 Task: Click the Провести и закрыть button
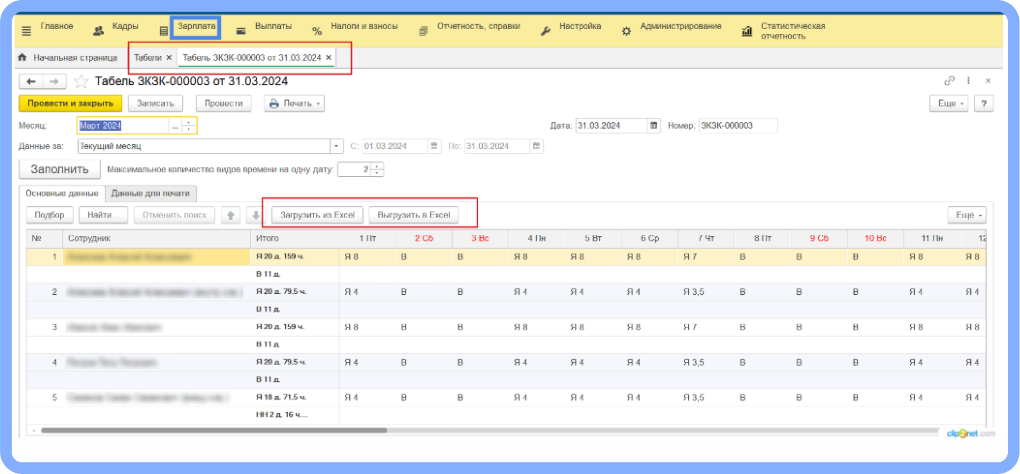coord(70,104)
